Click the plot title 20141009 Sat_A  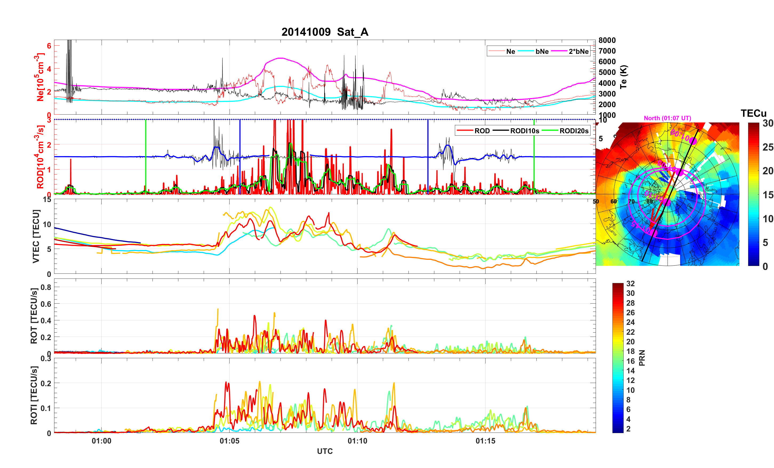(x=324, y=32)
